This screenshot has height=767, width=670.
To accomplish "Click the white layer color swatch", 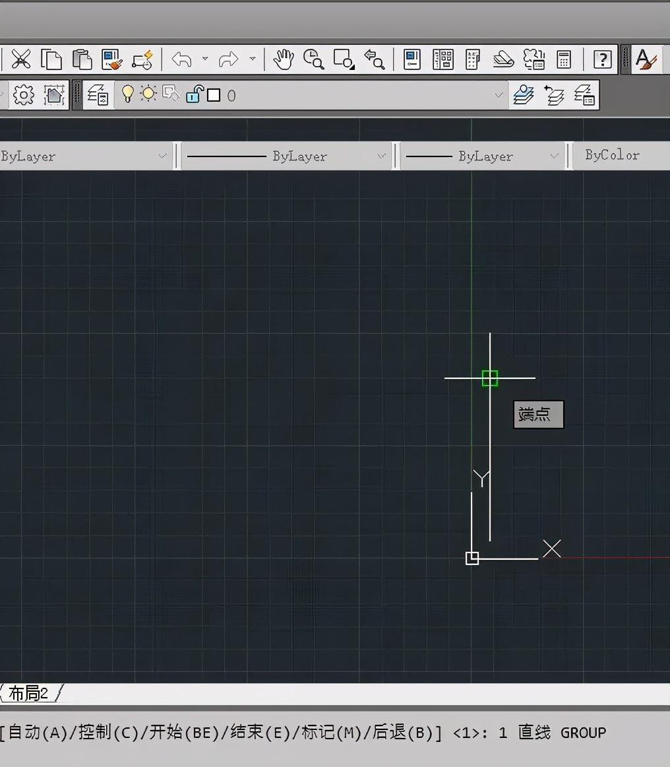I will point(214,95).
